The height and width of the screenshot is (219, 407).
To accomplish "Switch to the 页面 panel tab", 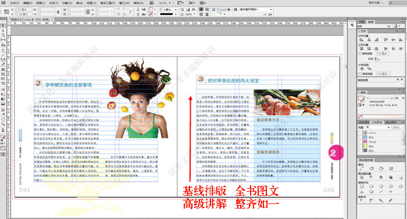I will coord(362,22).
